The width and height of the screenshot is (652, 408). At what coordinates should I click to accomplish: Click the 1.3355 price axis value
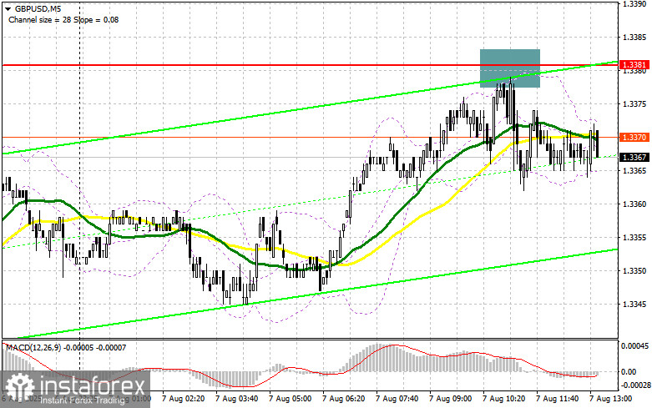(634, 238)
